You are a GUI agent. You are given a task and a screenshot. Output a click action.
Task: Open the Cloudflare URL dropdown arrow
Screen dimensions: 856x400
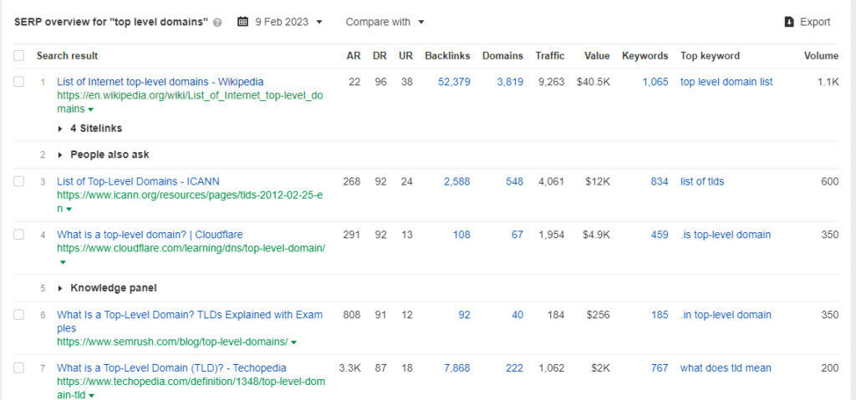coord(62,262)
